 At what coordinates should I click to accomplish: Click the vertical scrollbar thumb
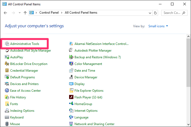click(188, 63)
